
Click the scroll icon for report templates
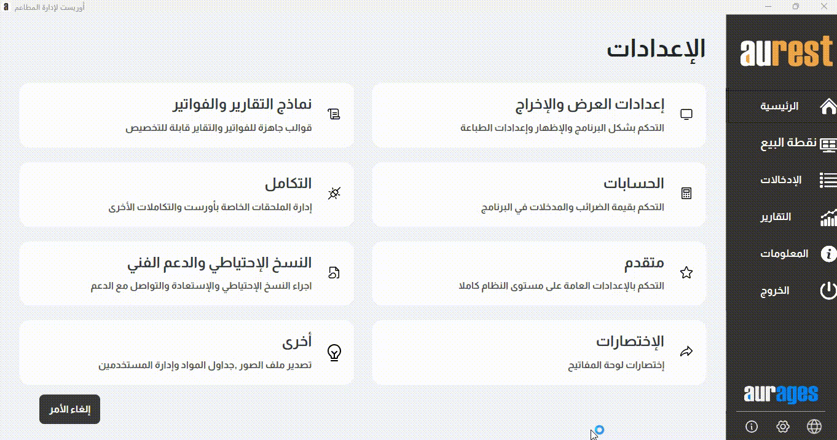click(x=334, y=114)
